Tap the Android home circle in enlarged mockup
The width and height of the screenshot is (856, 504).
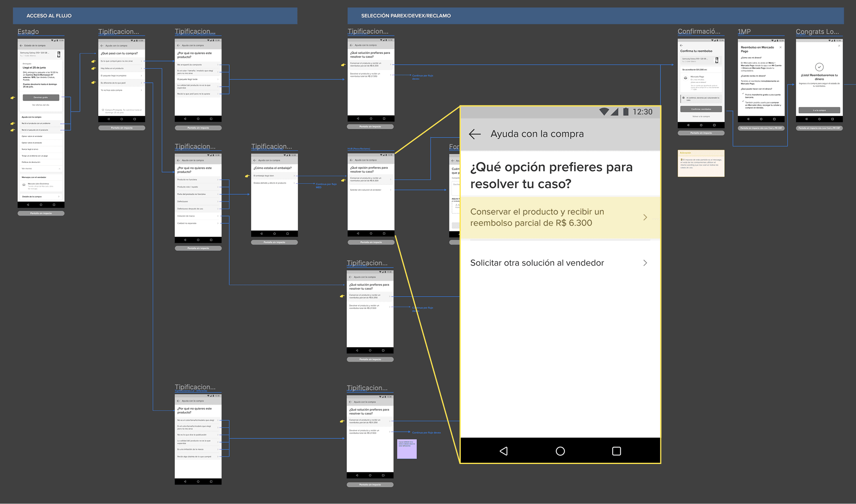pos(560,451)
